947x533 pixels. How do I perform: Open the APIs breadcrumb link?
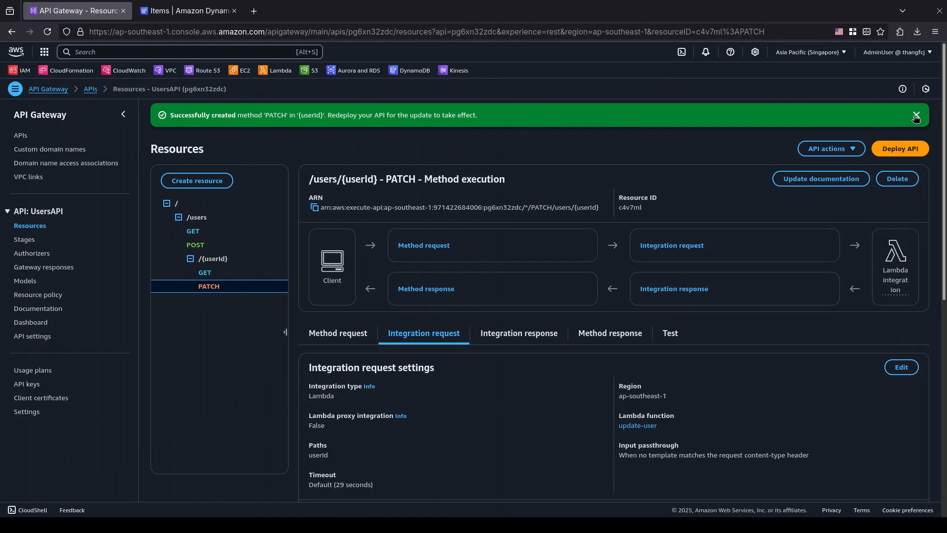click(90, 89)
